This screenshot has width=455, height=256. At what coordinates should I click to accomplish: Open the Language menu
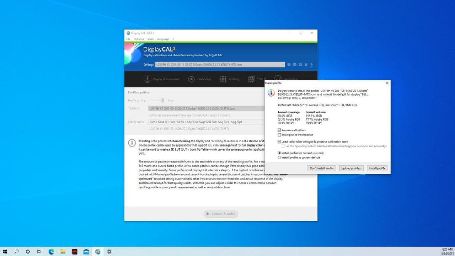click(x=163, y=39)
